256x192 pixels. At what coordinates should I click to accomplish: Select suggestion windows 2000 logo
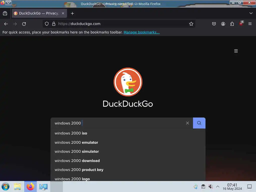click(128, 178)
